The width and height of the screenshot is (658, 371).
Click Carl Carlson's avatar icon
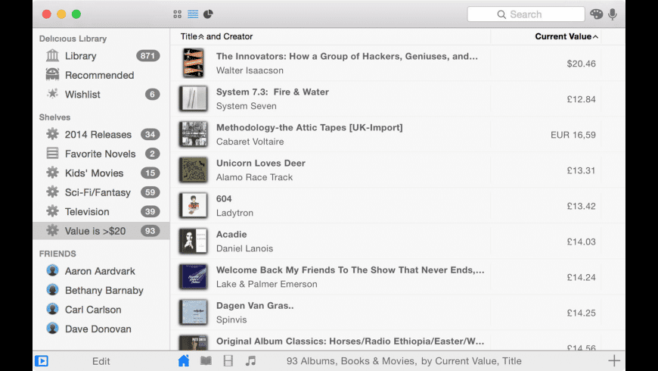52,309
